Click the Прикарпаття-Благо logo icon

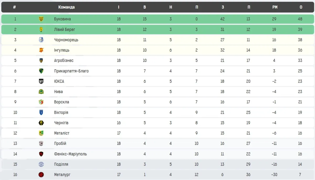tap(41, 71)
